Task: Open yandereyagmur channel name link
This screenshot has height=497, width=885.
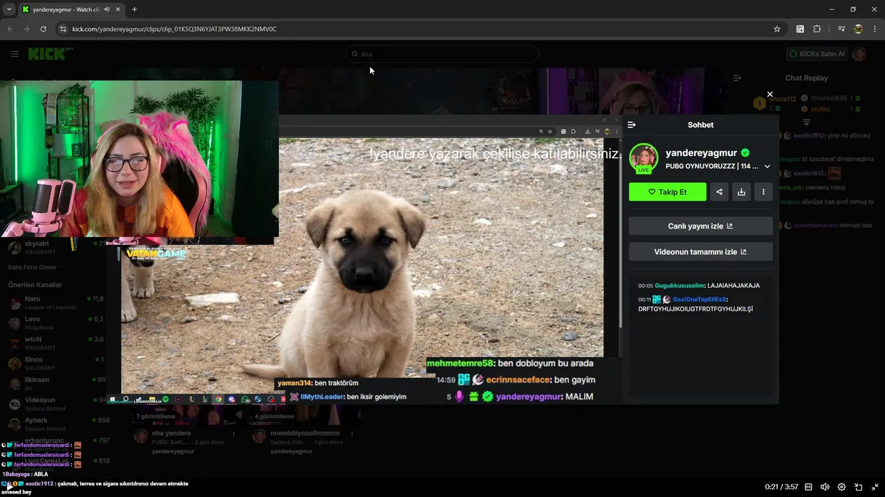Action: click(701, 153)
